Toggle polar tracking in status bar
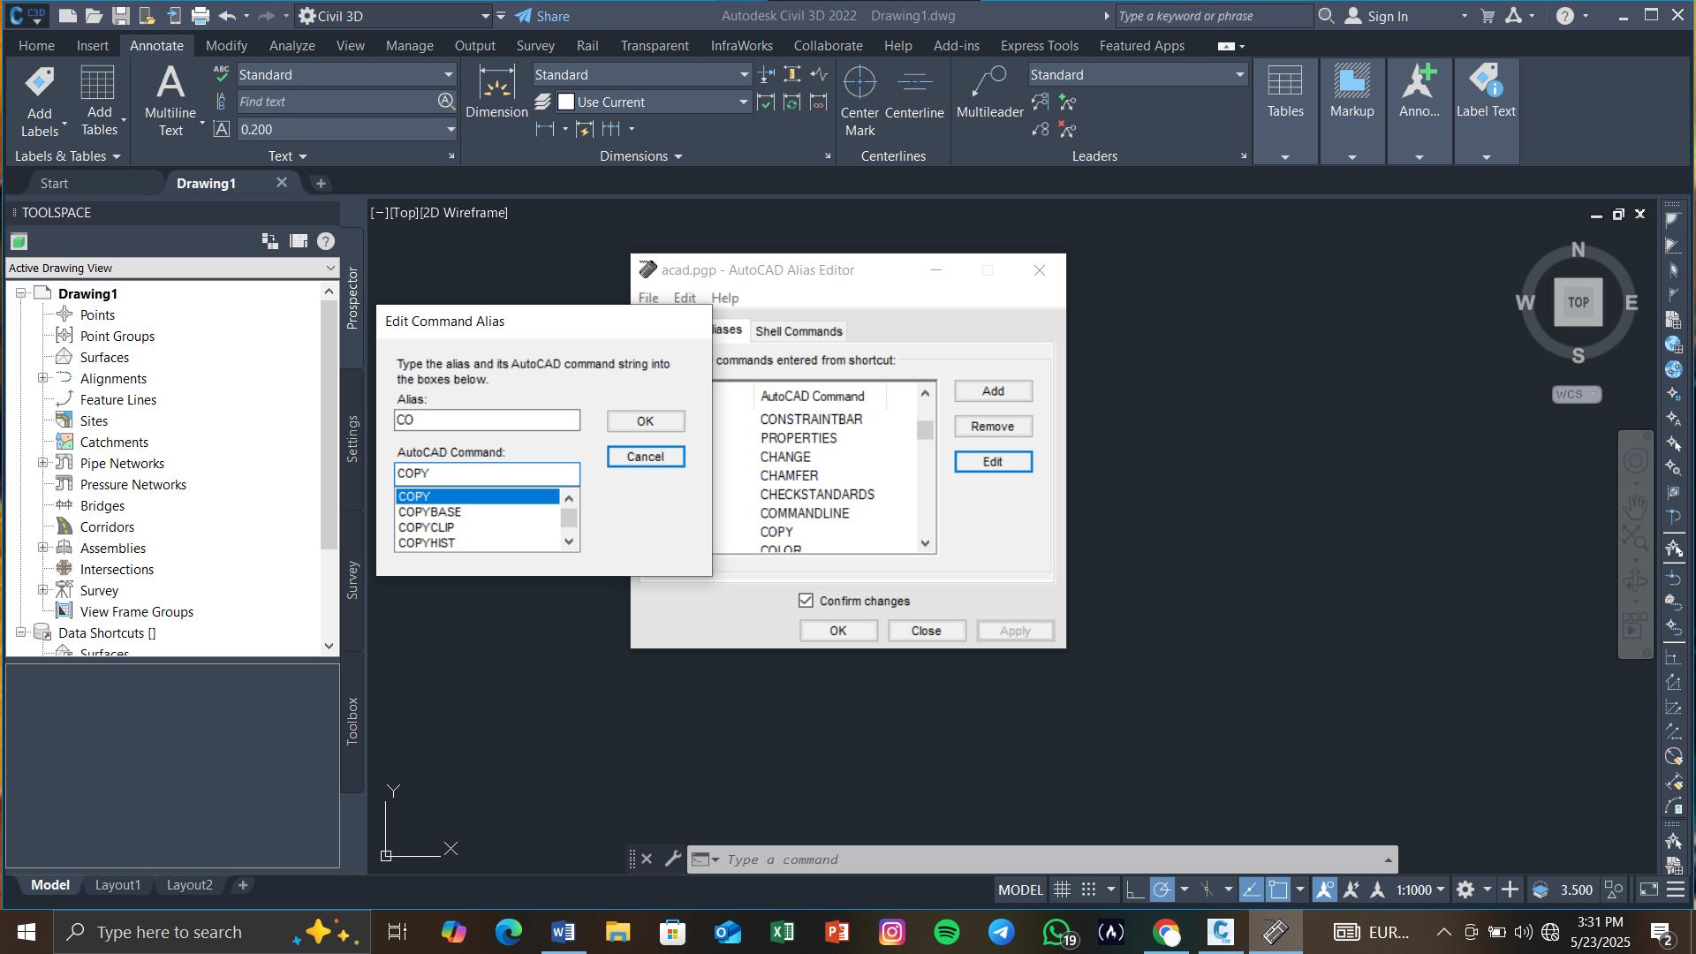The height and width of the screenshot is (954, 1696). [1162, 890]
